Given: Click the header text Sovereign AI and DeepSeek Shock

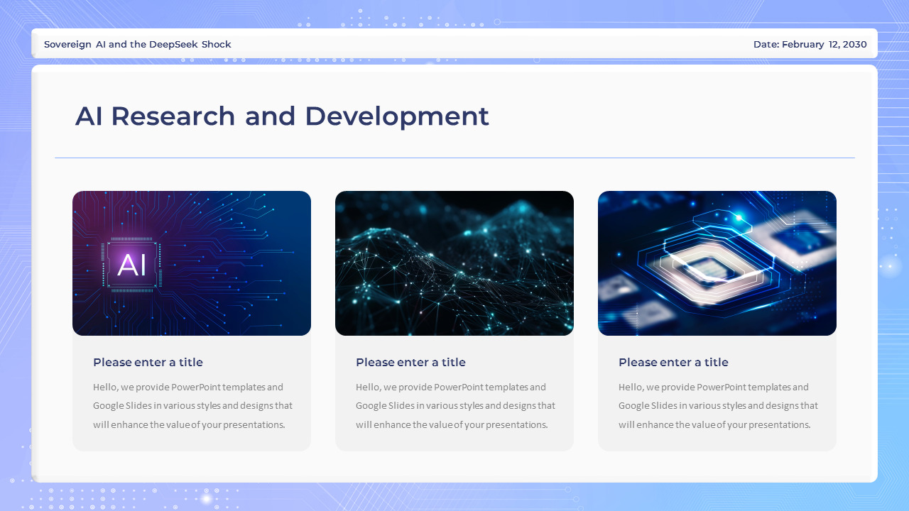Looking at the screenshot, I should point(137,44).
